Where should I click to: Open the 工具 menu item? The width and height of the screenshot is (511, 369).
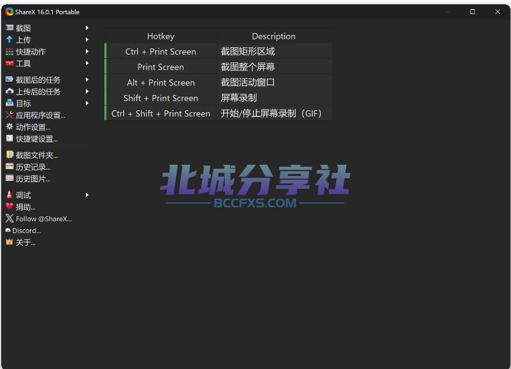click(48, 63)
